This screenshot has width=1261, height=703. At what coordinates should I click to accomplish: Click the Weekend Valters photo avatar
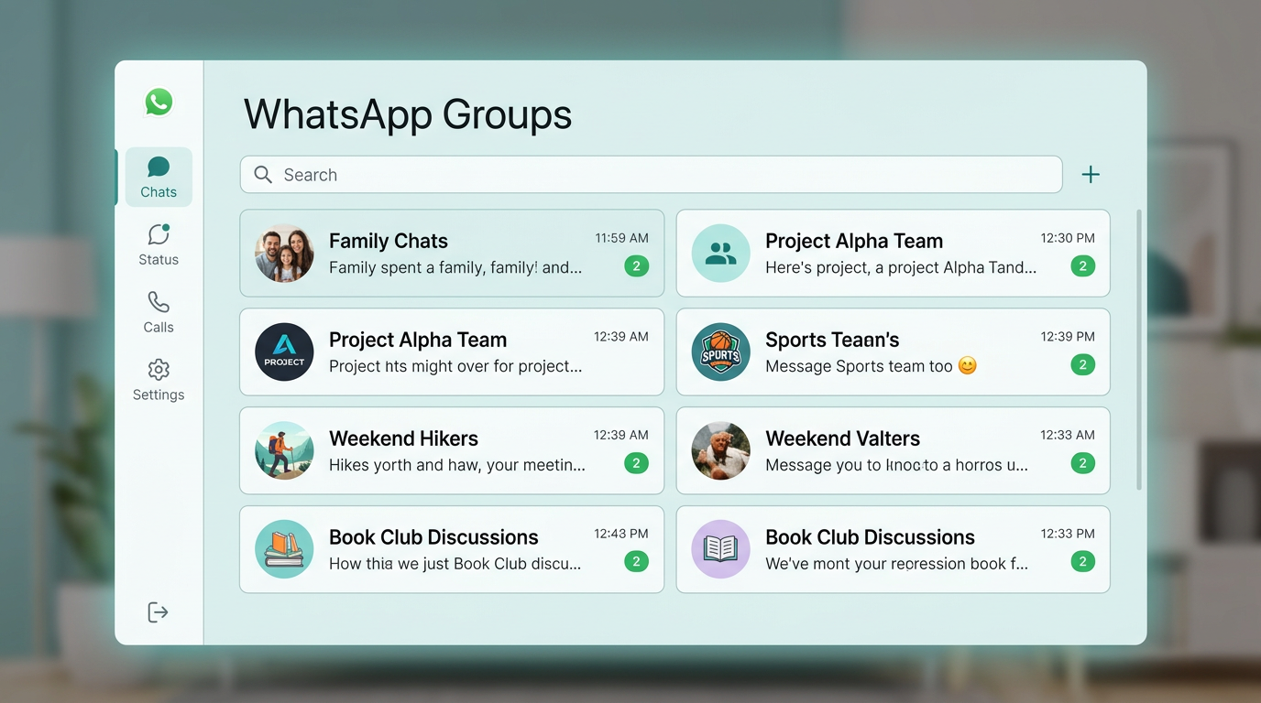[720, 451]
